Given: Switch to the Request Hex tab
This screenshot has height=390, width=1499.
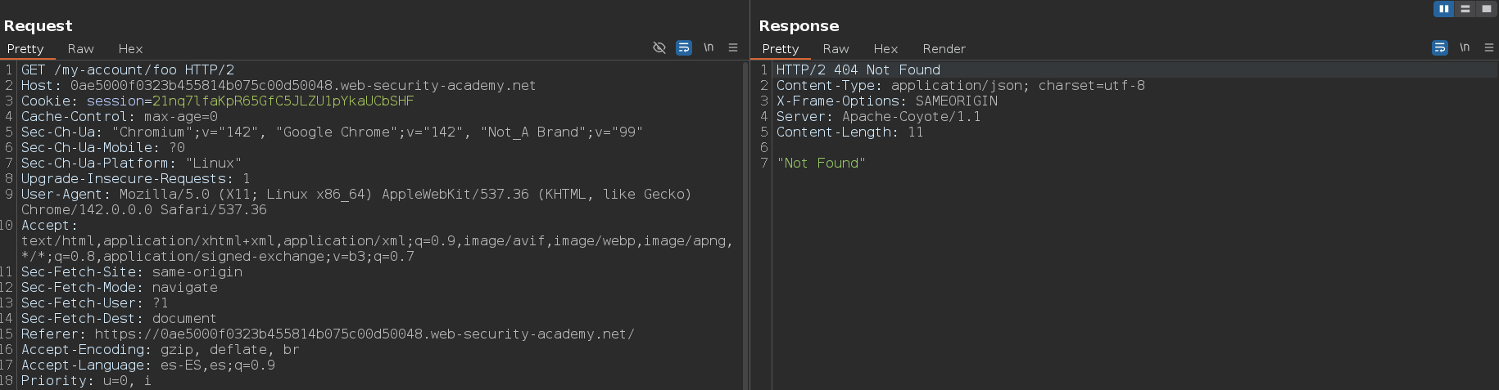Looking at the screenshot, I should [x=130, y=49].
